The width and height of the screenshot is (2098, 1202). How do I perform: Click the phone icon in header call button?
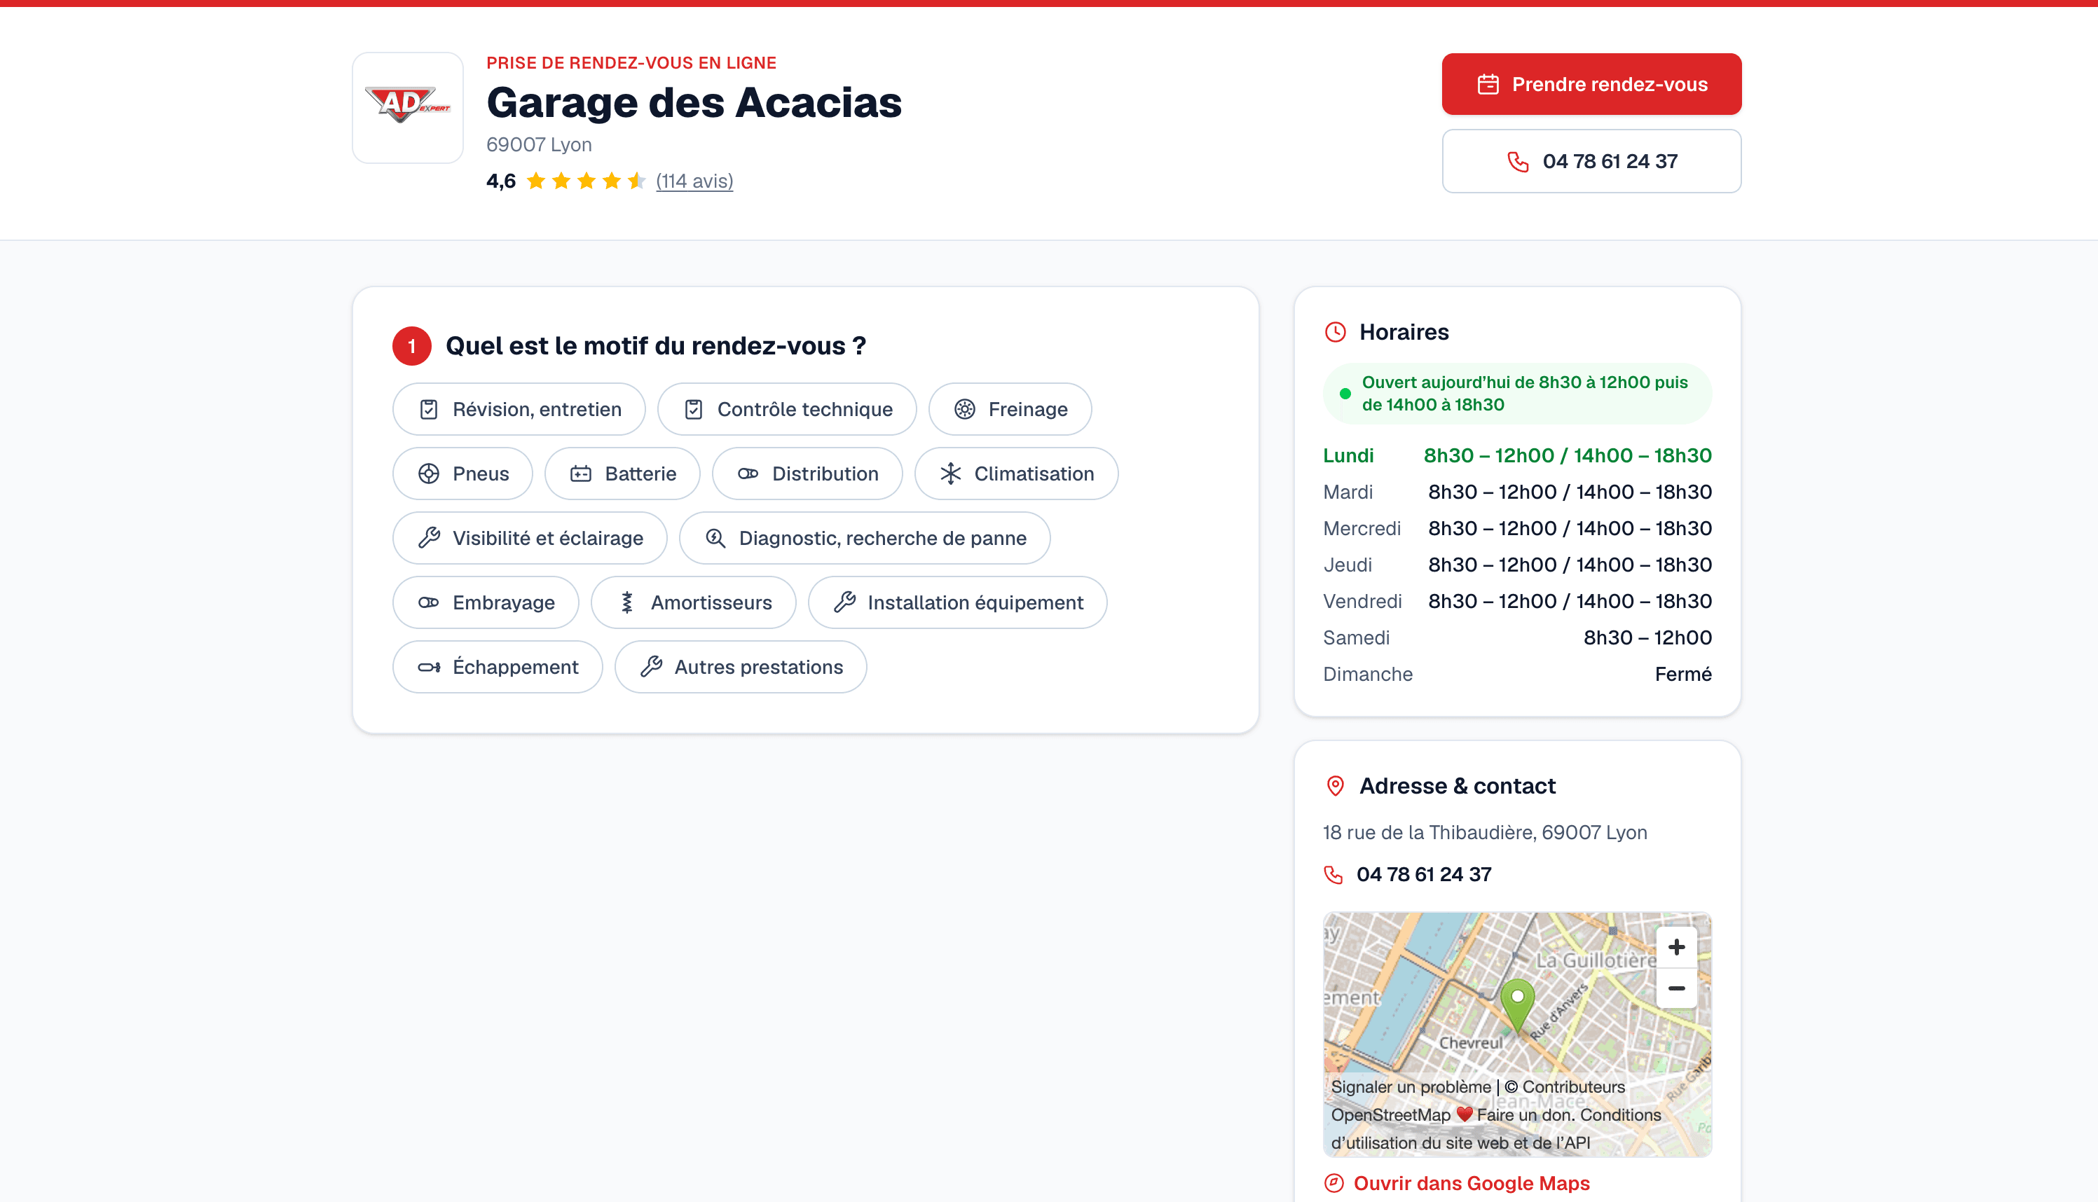click(x=1518, y=162)
